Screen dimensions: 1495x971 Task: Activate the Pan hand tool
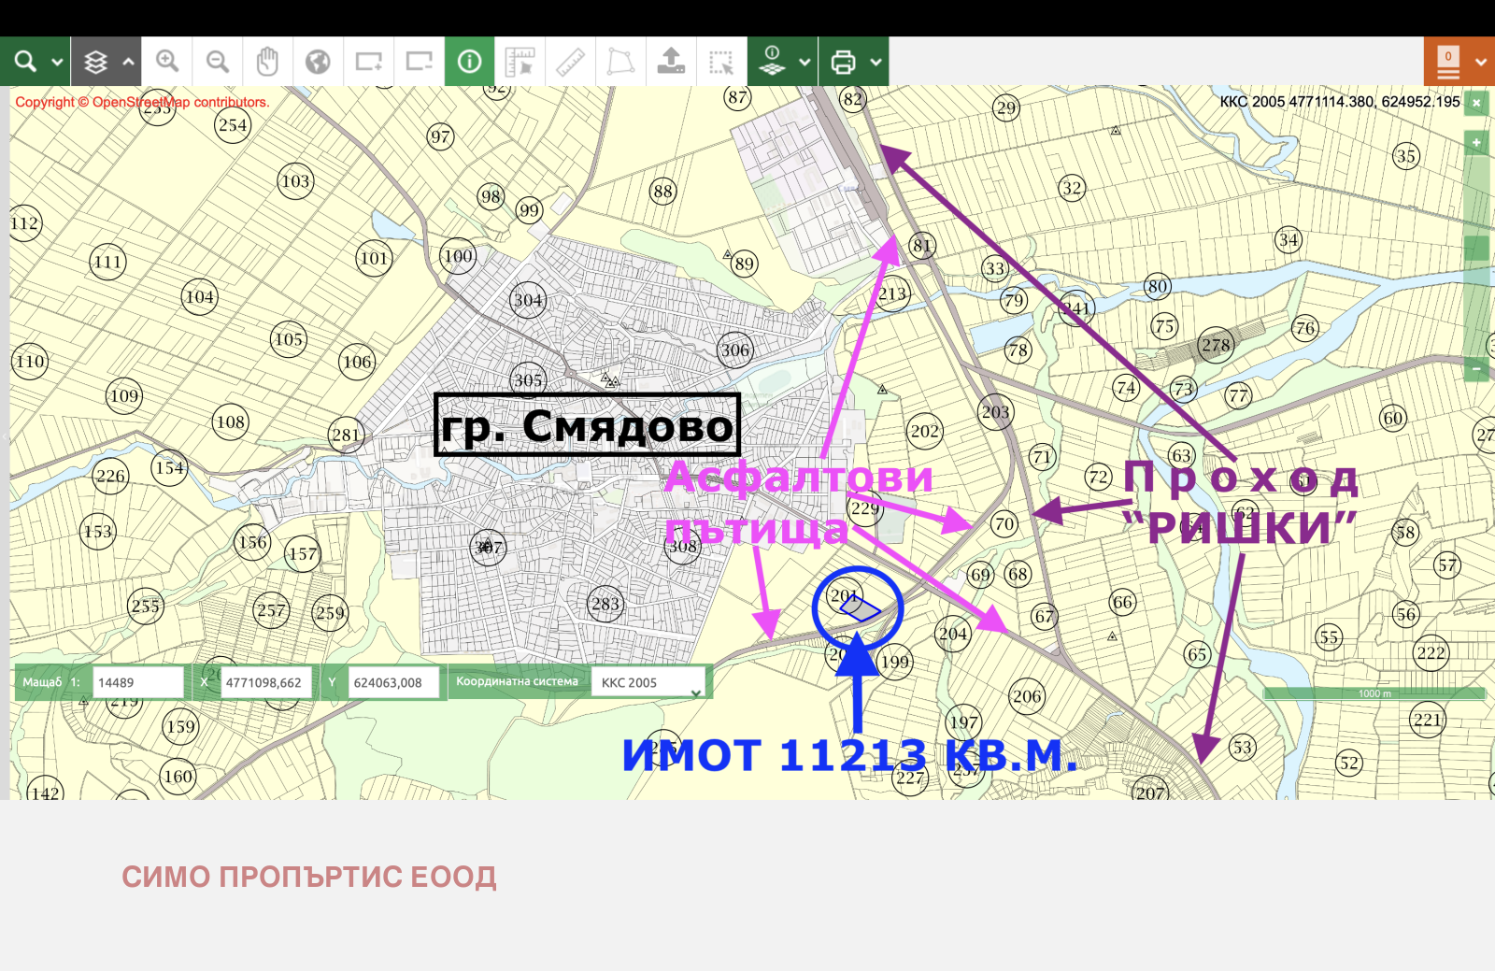tap(268, 61)
